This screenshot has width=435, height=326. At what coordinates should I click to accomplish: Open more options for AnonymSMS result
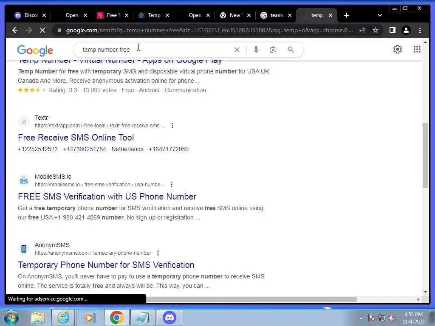coord(158,253)
